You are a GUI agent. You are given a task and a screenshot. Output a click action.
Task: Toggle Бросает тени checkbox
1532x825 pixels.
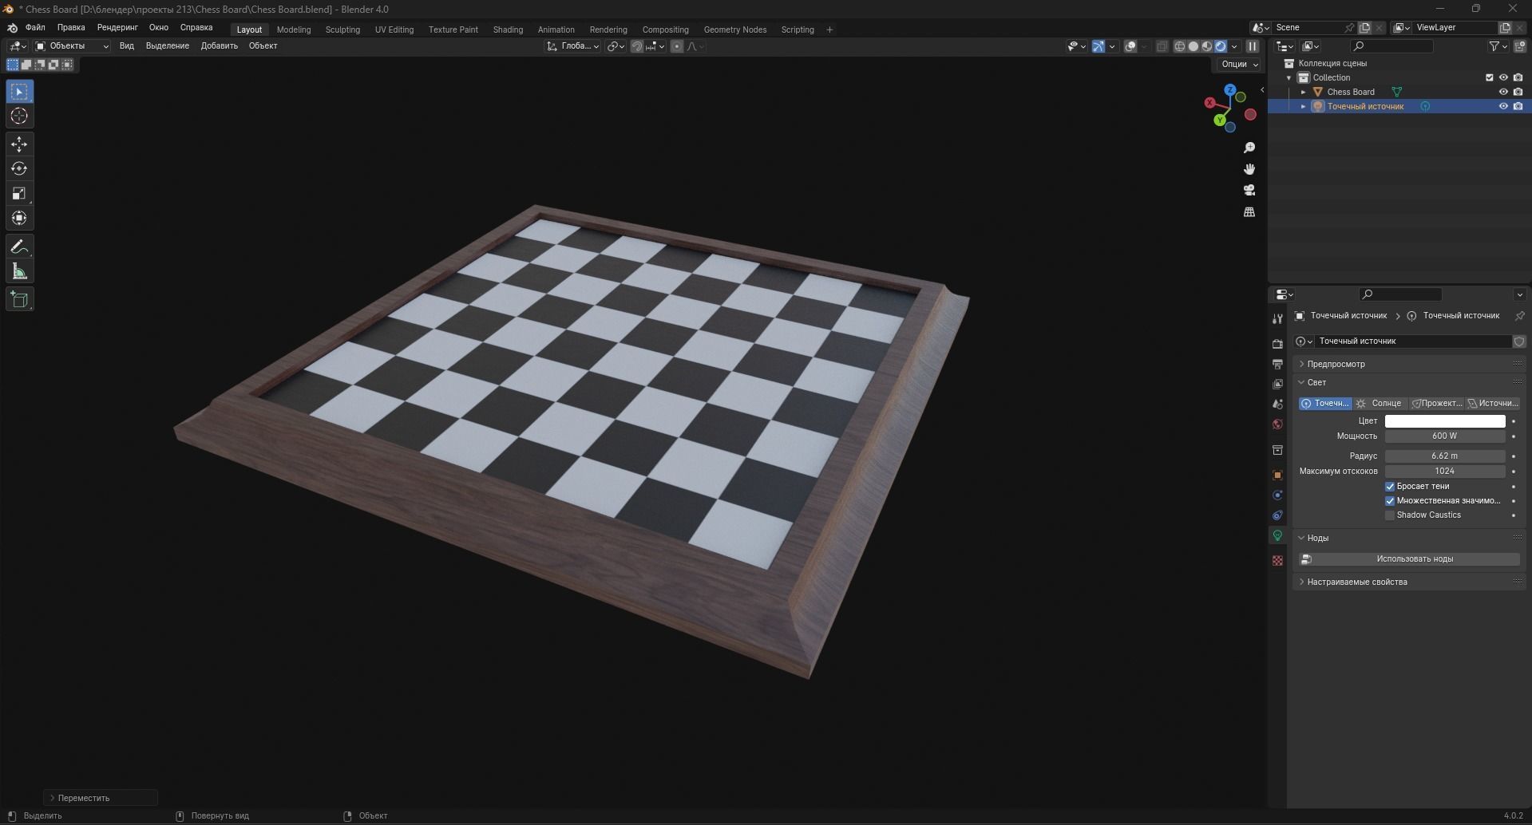[x=1390, y=487]
